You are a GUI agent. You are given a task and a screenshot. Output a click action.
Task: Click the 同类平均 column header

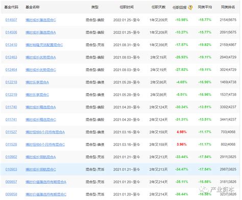[205, 7]
